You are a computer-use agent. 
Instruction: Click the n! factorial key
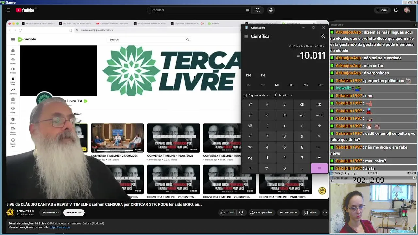(302, 126)
